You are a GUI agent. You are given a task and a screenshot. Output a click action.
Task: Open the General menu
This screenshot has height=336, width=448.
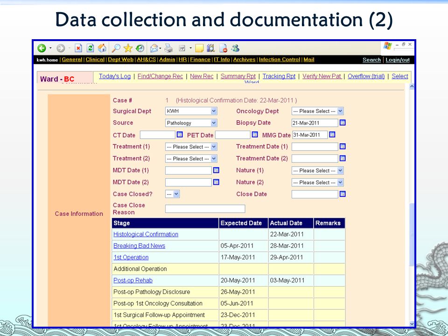pos(72,59)
